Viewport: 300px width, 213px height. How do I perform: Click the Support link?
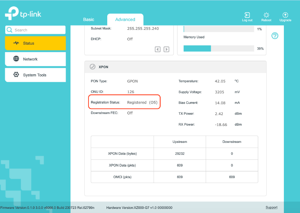271,207
